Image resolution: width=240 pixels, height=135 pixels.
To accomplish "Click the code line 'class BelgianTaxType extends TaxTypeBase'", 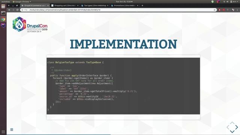I will click(75, 63).
